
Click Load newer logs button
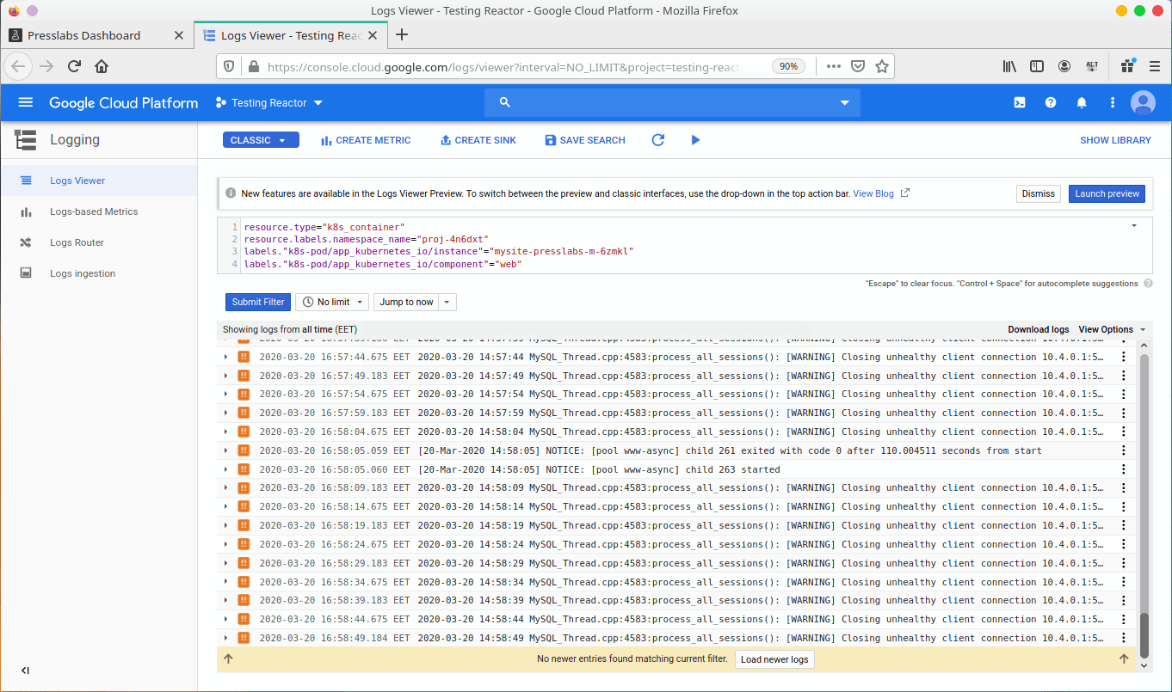click(774, 659)
